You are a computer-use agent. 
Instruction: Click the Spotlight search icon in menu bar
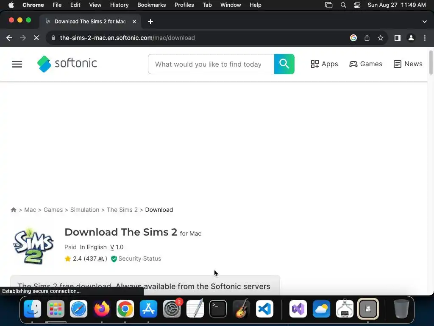pos(343,5)
